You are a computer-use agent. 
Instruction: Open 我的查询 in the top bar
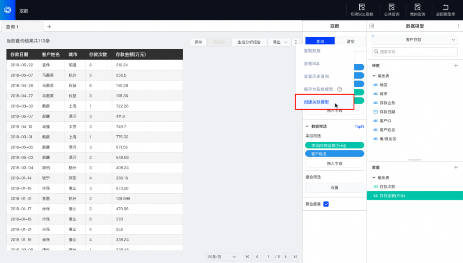pos(418,7)
